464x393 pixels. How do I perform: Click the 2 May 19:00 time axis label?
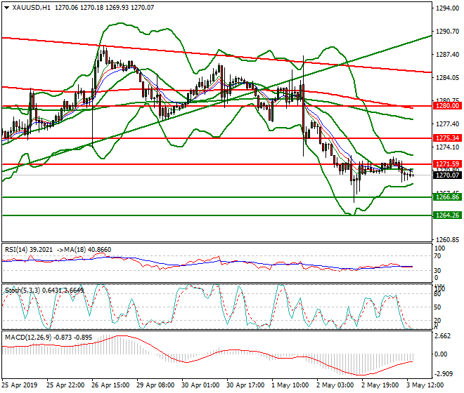380,385
